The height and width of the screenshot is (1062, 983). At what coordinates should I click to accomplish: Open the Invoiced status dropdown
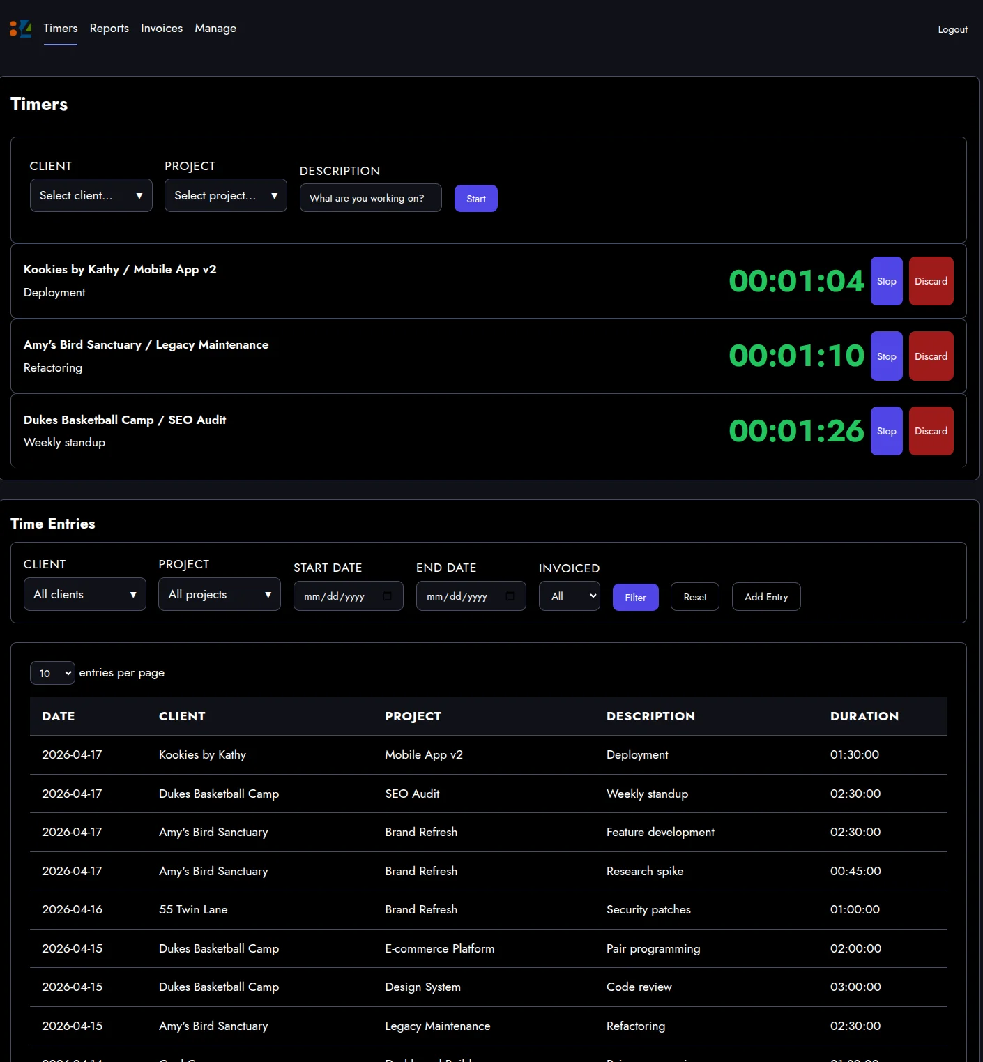tap(569, 596)
